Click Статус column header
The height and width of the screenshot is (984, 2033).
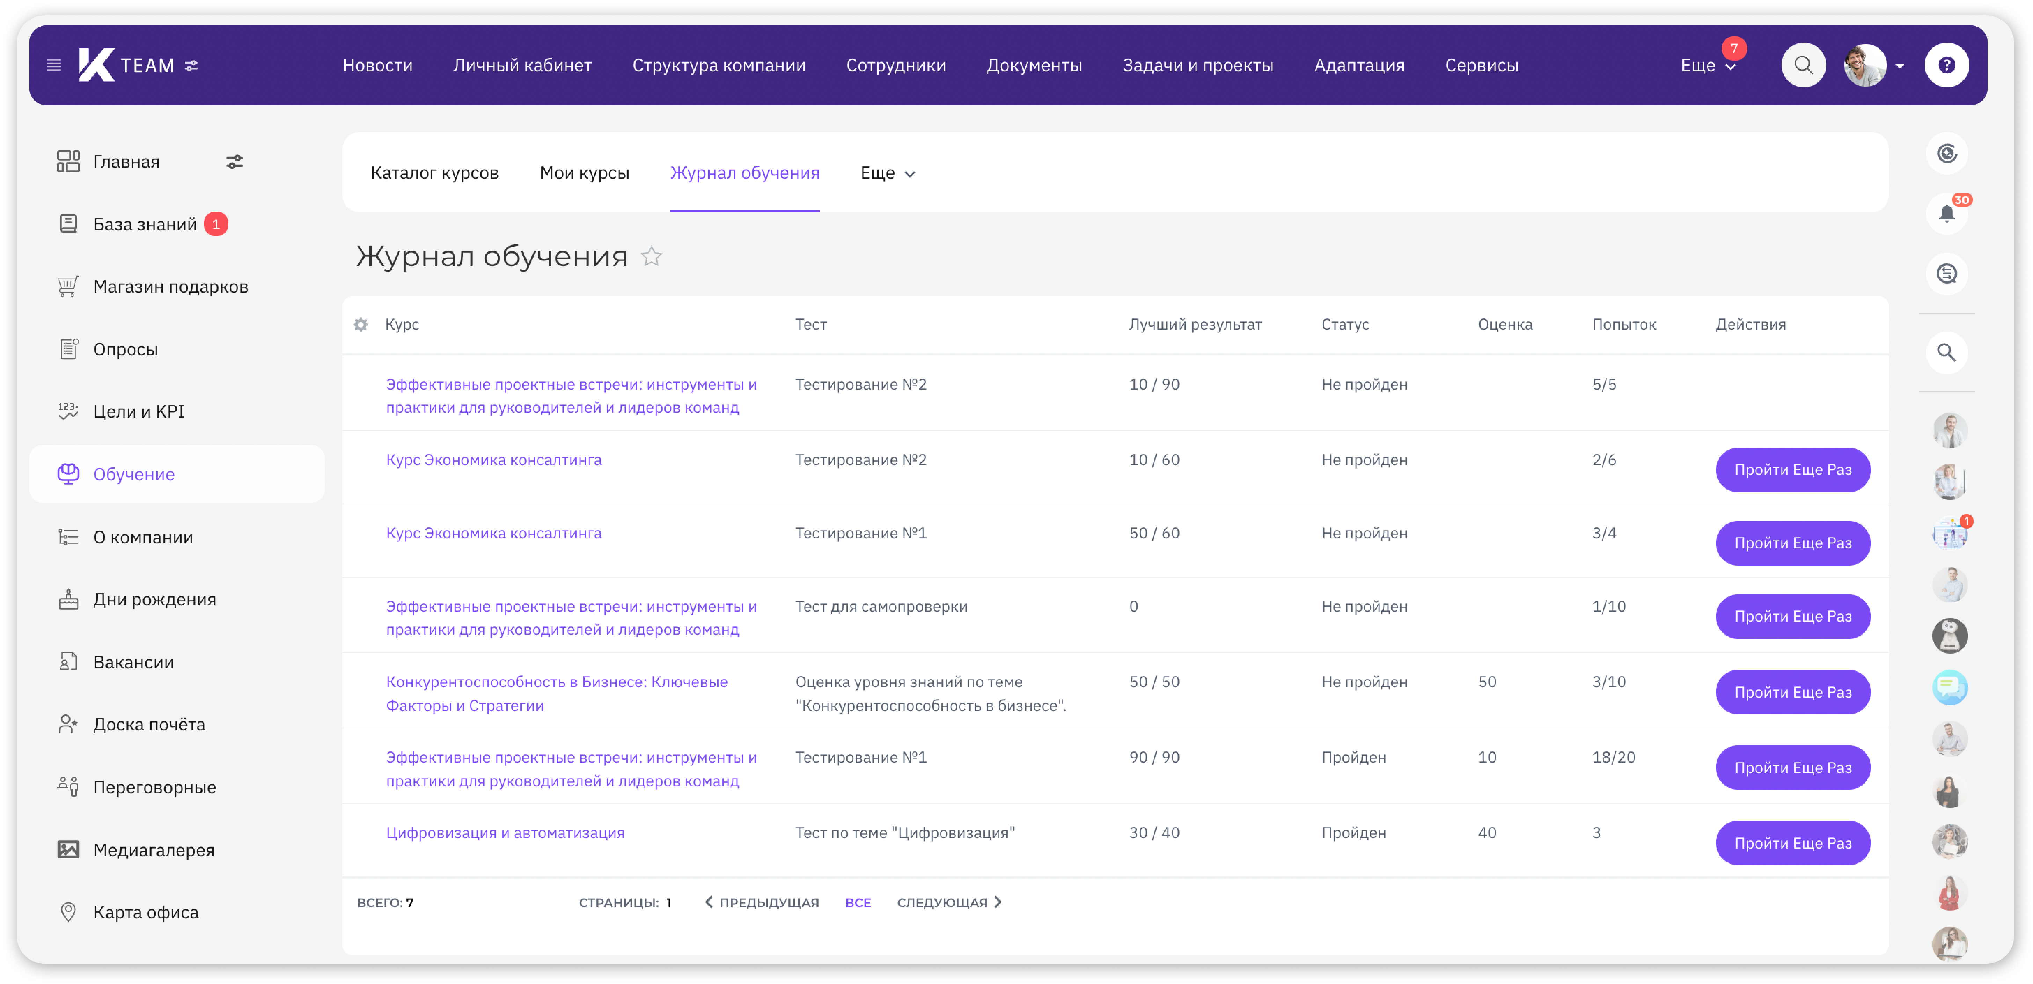(1345, 324)
